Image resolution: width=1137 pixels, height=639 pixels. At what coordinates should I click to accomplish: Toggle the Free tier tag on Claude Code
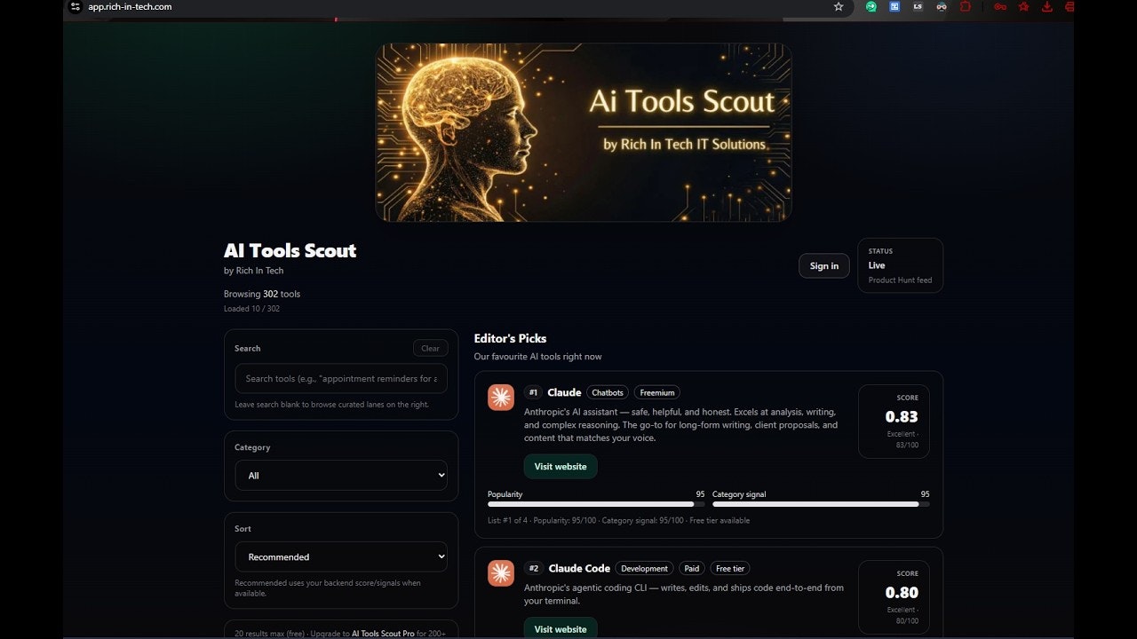coord(729,568)
